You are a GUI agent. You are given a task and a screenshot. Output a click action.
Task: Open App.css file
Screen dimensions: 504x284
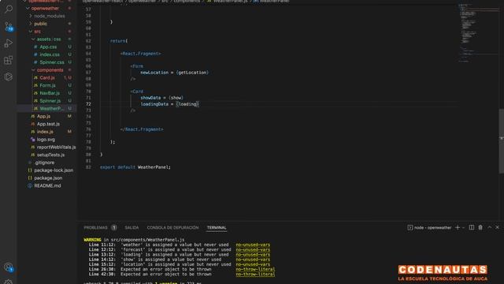[x=47, y=47]
